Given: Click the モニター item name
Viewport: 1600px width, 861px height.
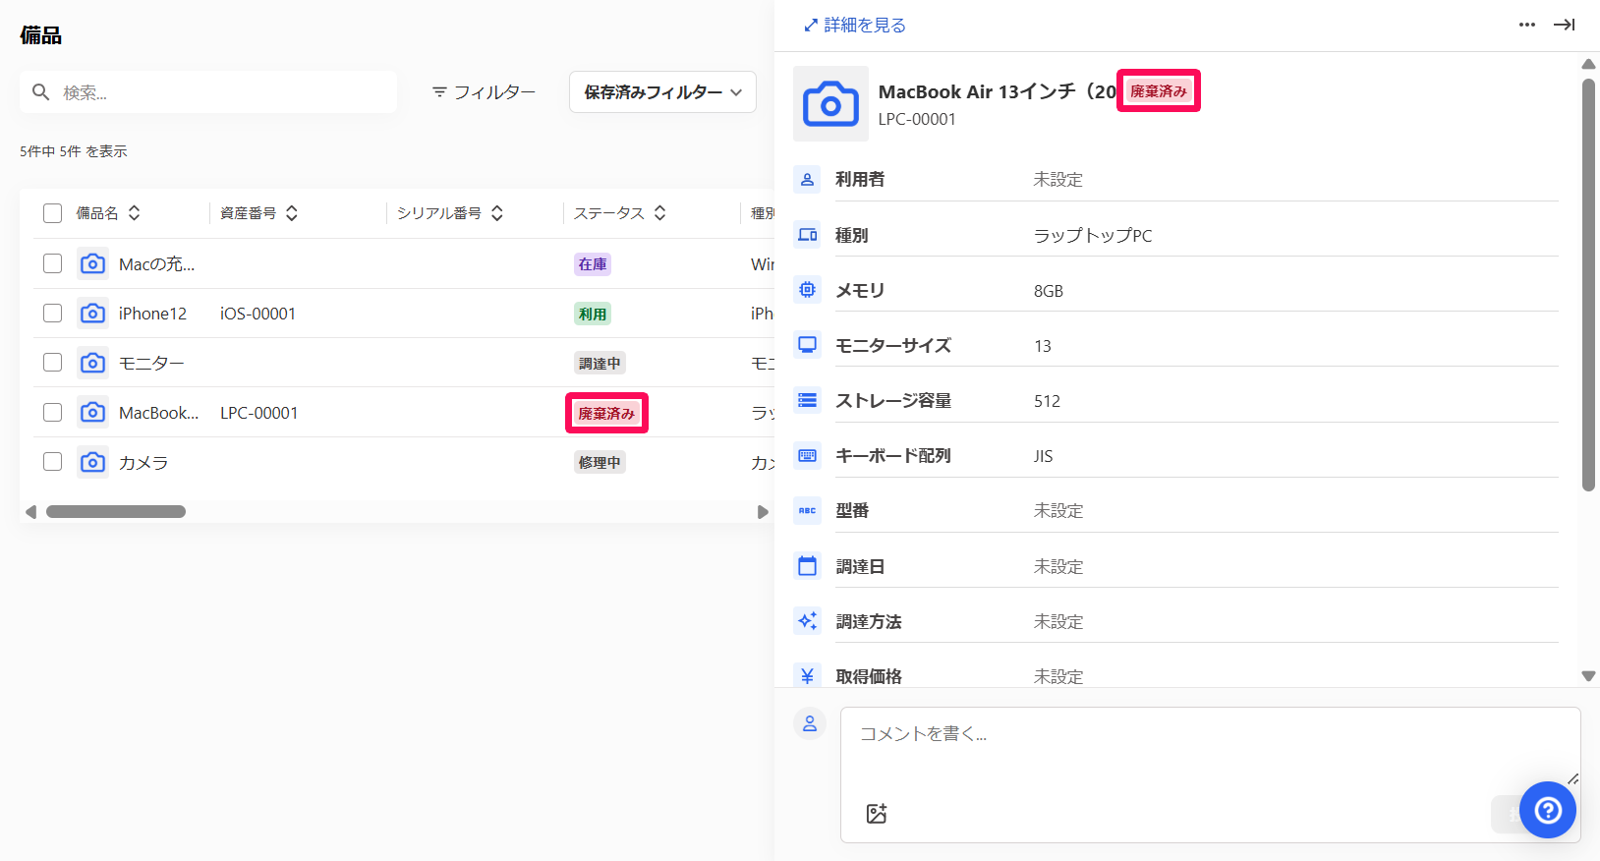Looking at the screenshot, I should 151,363.
